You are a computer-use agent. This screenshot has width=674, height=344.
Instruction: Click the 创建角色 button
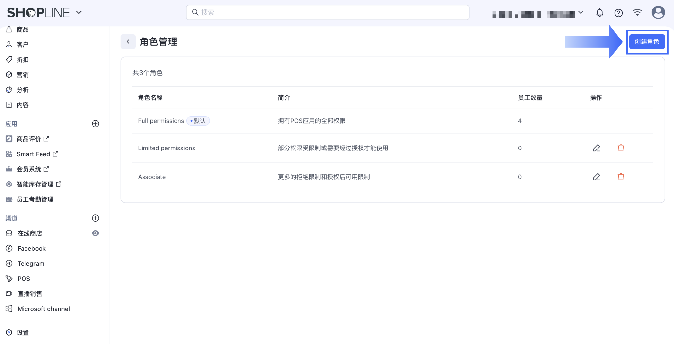tap(647, 42)
